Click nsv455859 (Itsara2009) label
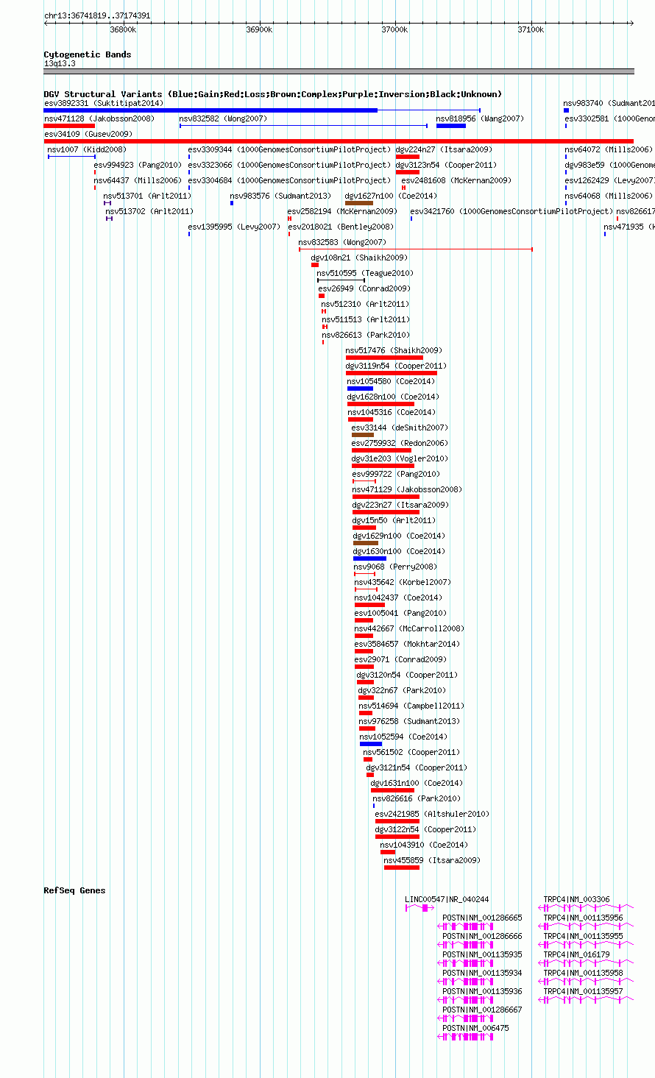The height and width of the screenshot is (1078, 655). pyautogui.click(x=432, y=861)
